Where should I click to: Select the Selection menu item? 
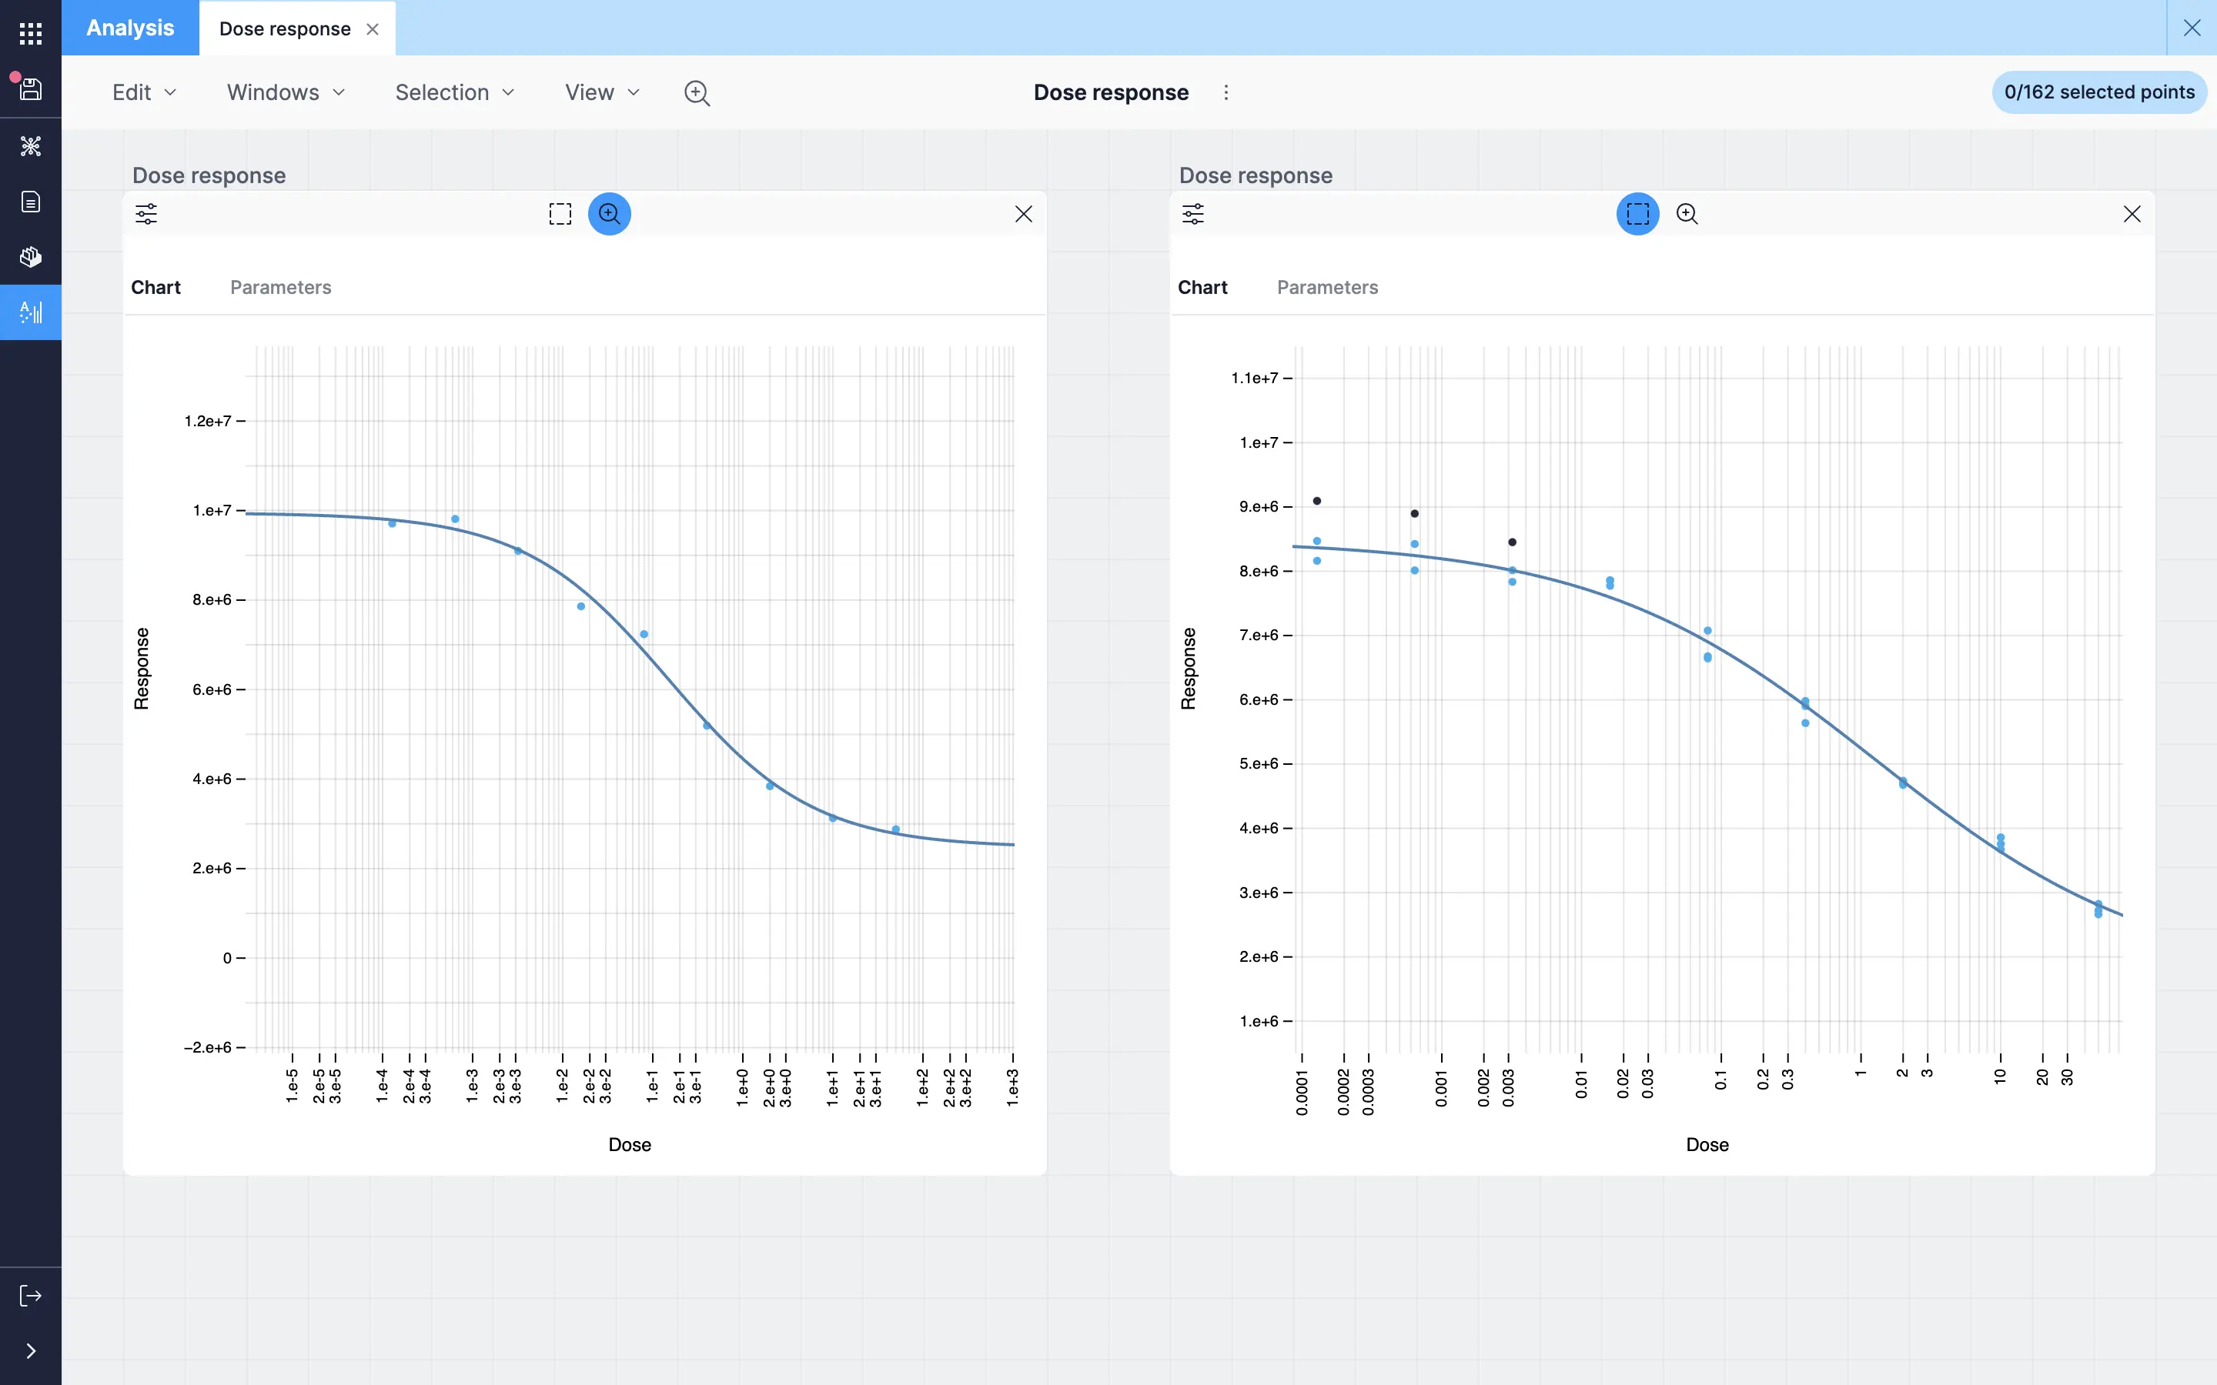(x=442, y=92)
